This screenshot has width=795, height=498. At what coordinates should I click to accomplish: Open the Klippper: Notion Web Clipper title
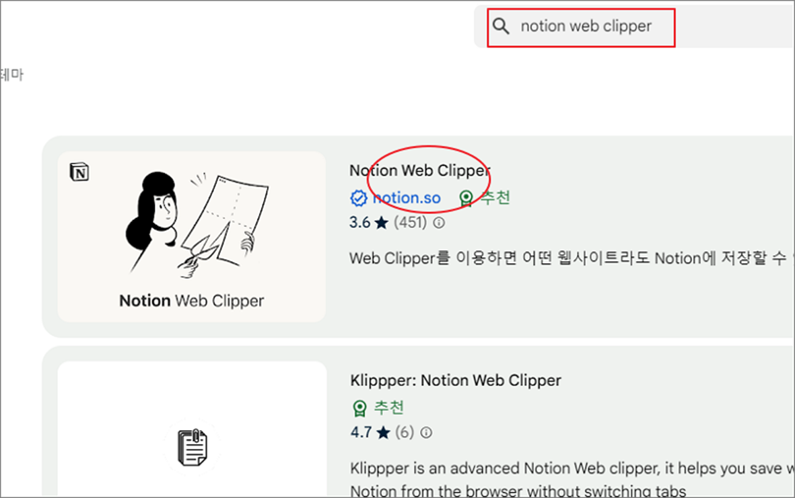coord(455,380)
